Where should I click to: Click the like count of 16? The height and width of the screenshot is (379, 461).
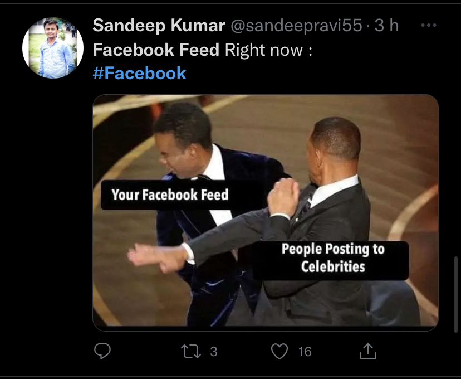point(305,352)
